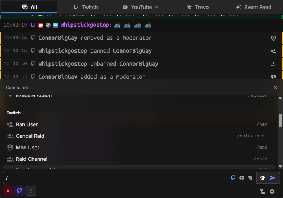
Task: Click the Cancel Raid group icon
Action: pyautogui.click(x=10, y=136)
